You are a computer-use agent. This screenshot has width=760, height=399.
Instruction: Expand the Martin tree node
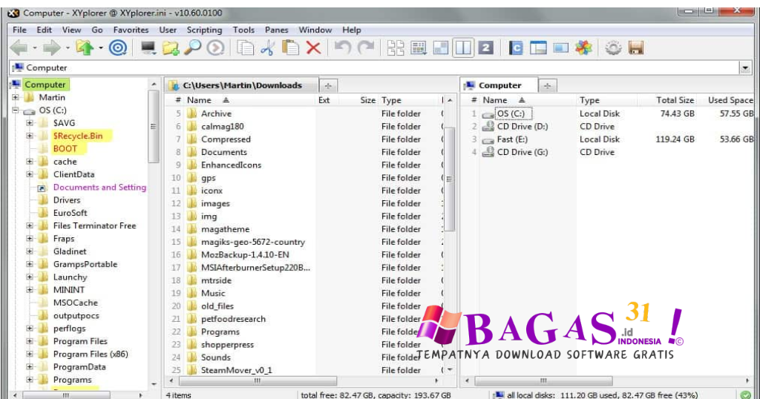tap(16, 97)
